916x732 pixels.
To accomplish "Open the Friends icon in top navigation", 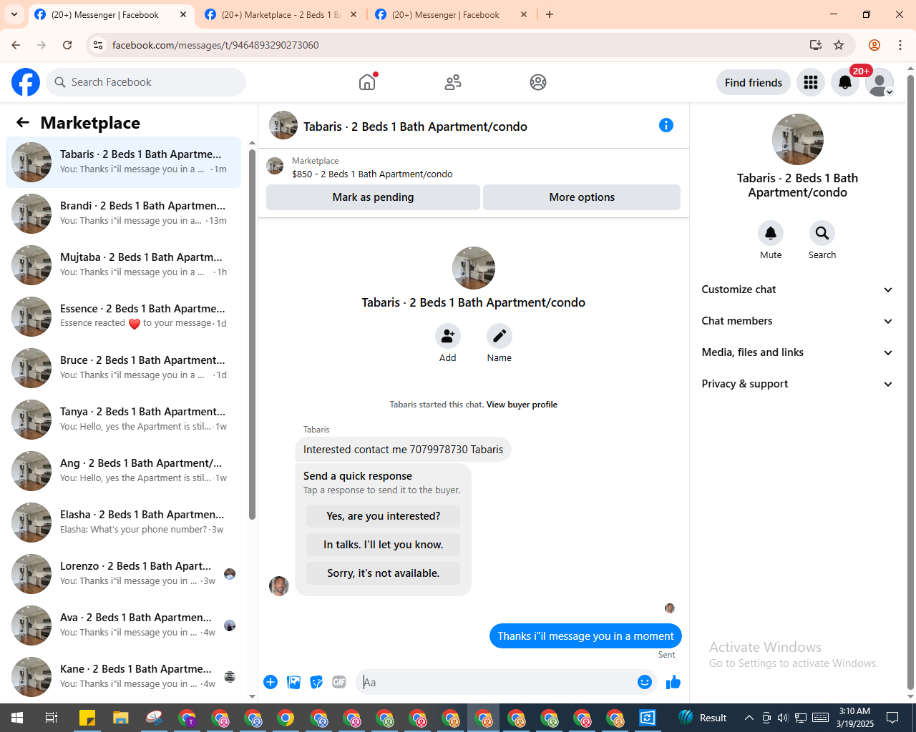I will 453,82.
